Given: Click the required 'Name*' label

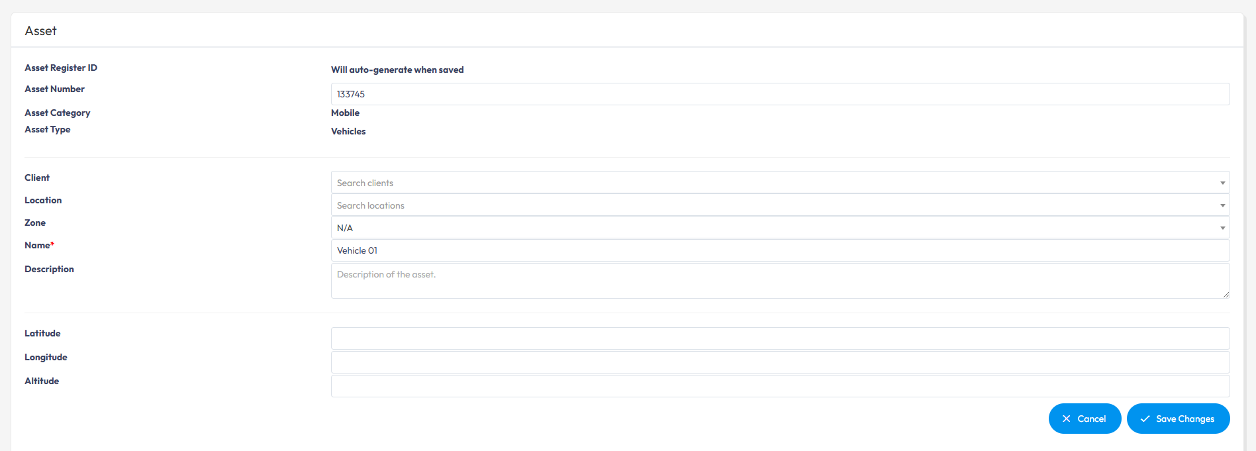Looking at the screenshot, I should 40,245.
